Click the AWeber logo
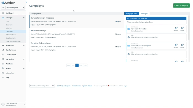The height and width of the screenshot is (108, 193). [8, 3]
